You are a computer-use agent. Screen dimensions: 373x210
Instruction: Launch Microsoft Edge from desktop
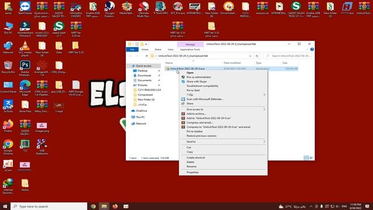[25, 88]
